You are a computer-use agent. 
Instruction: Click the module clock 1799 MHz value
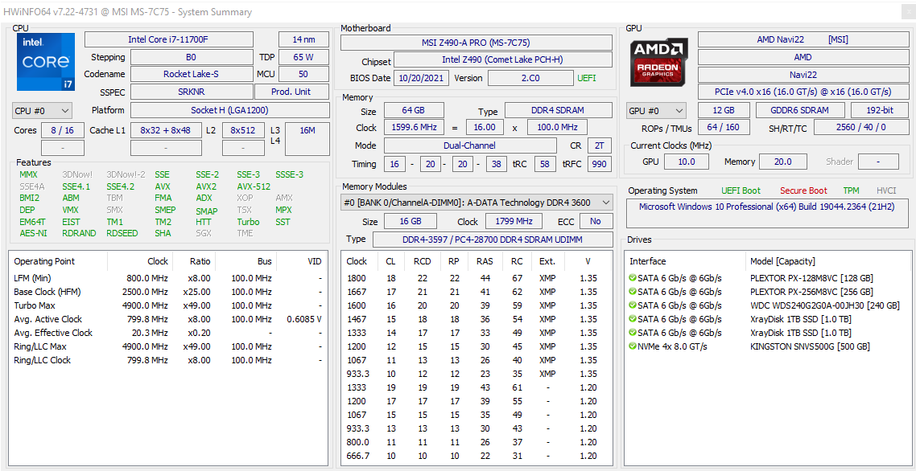pos(513,221)
